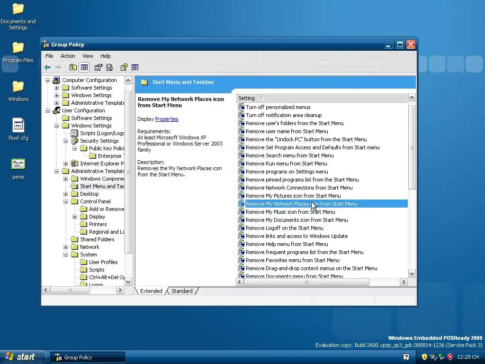Collapse the Control Panel node
The image size is (485, 364).
65,201
